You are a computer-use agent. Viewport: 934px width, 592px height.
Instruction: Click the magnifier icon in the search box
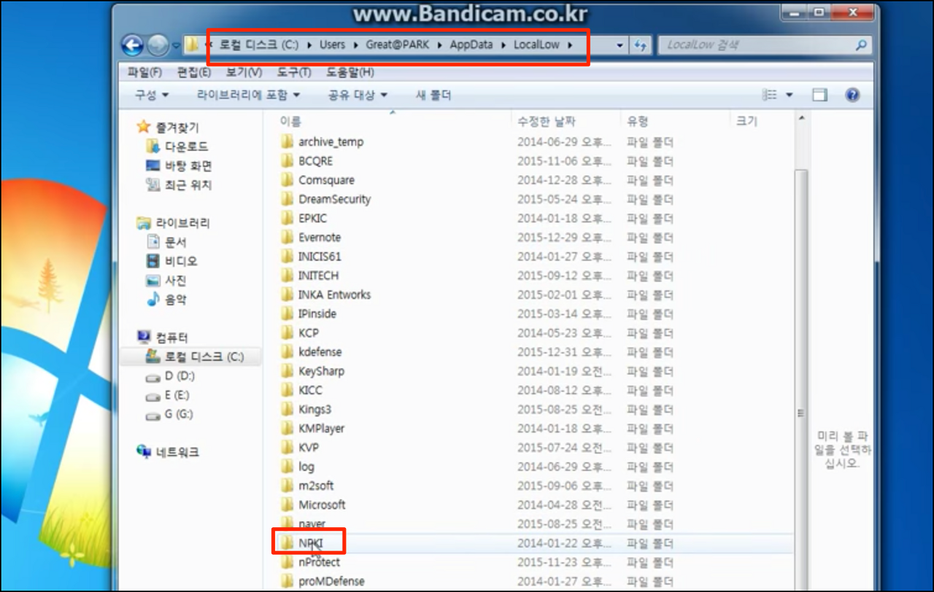[x=862, y=45]
